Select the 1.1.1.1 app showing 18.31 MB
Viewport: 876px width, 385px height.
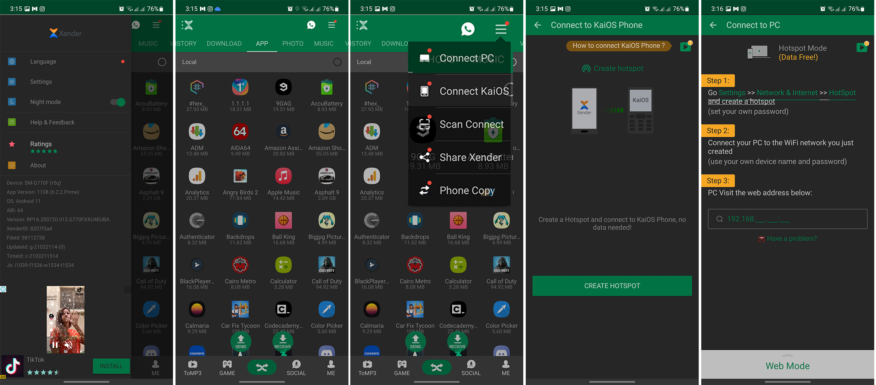pyautogui.click(x=240, y=87)
